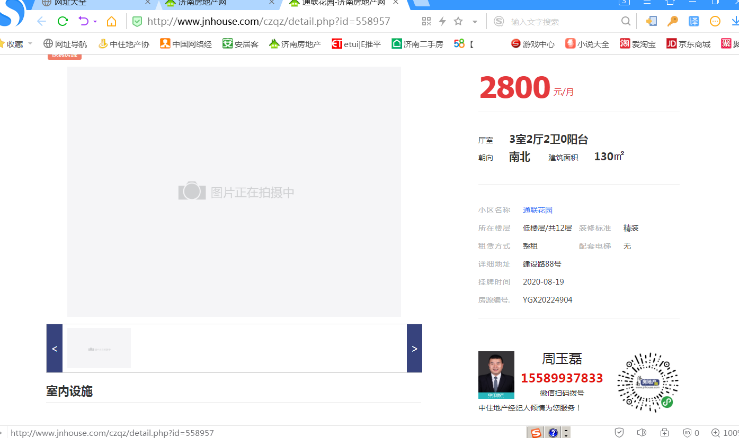Click the magnifier search icon

coord(626,22)
